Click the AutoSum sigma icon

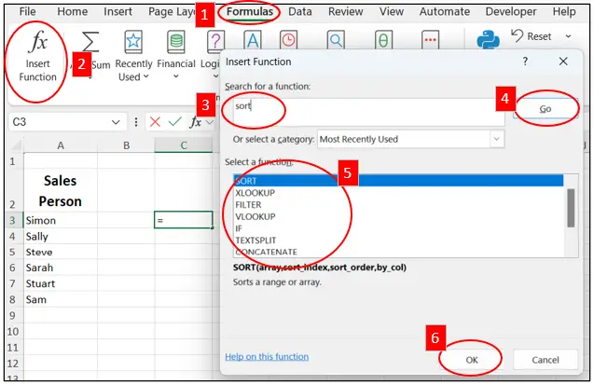click(90, 42)
